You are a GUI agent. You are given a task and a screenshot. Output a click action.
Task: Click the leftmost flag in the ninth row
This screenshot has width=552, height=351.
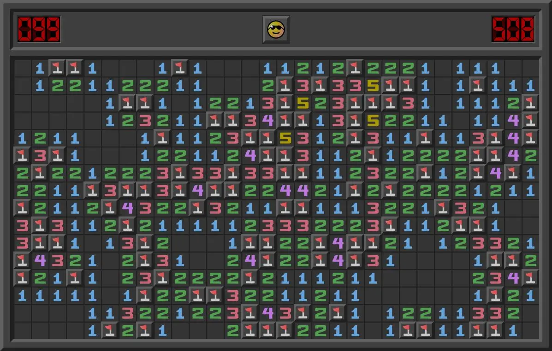coord(22,208)
